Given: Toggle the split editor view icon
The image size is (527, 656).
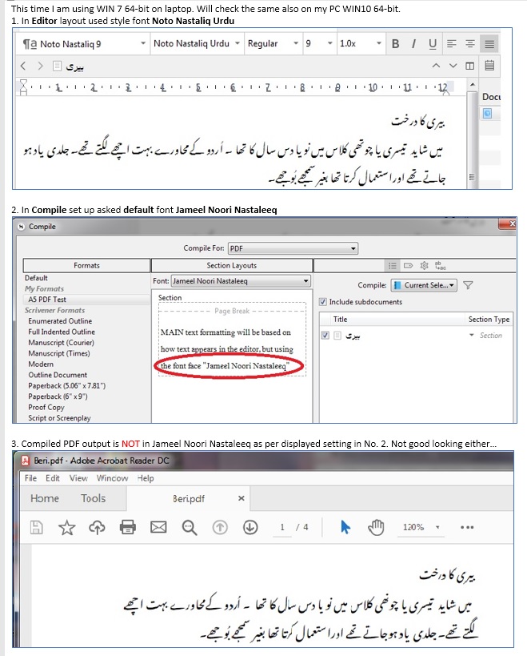Looking at the screenshot, I should pos(469,66).
